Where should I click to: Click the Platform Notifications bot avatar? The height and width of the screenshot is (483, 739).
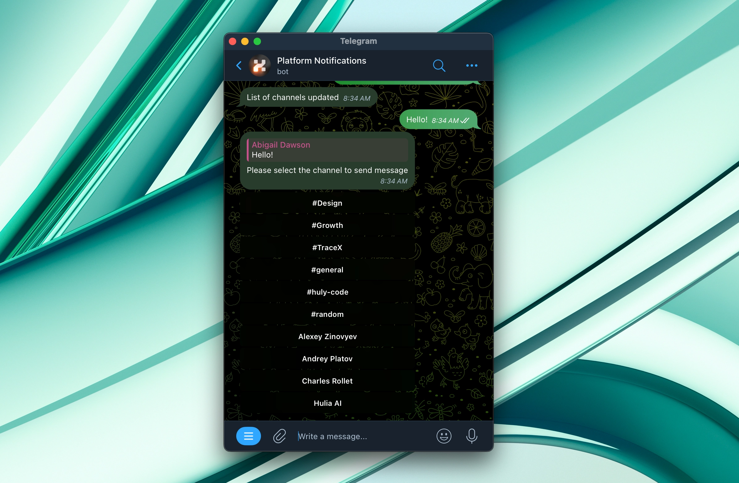260,65
